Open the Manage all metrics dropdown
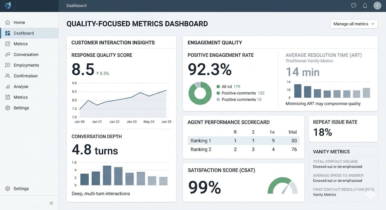Viewport: 386px width, 210px height. [x=354, y=24]
